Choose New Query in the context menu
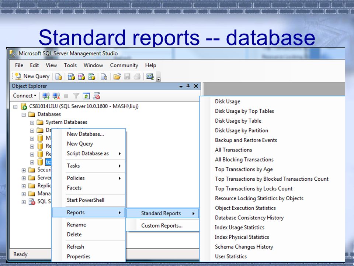Image resolution: width=354 pixels, height=266 pixels. click(88, 144)
